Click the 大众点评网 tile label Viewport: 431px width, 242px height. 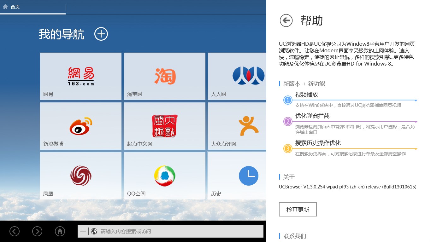click(x=224, y=144)
